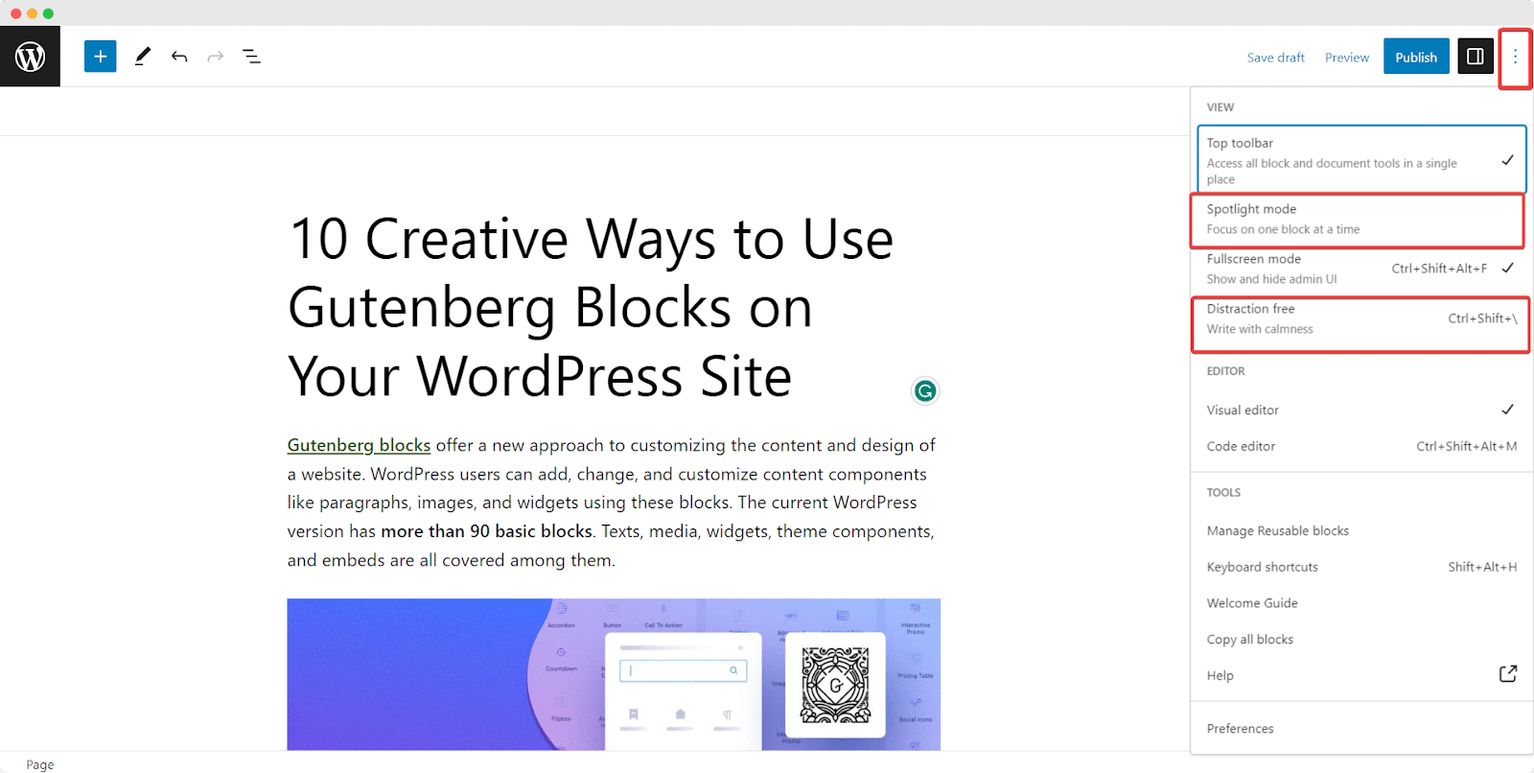This screenshot has height=773, width=1534.
Task: Click the Preview button
Action: click(1347, 58)
